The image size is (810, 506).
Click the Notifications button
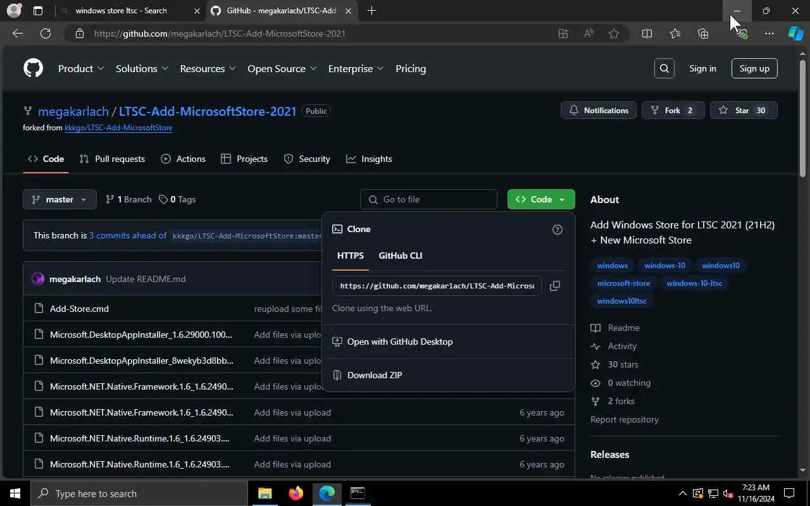(599, 111)
